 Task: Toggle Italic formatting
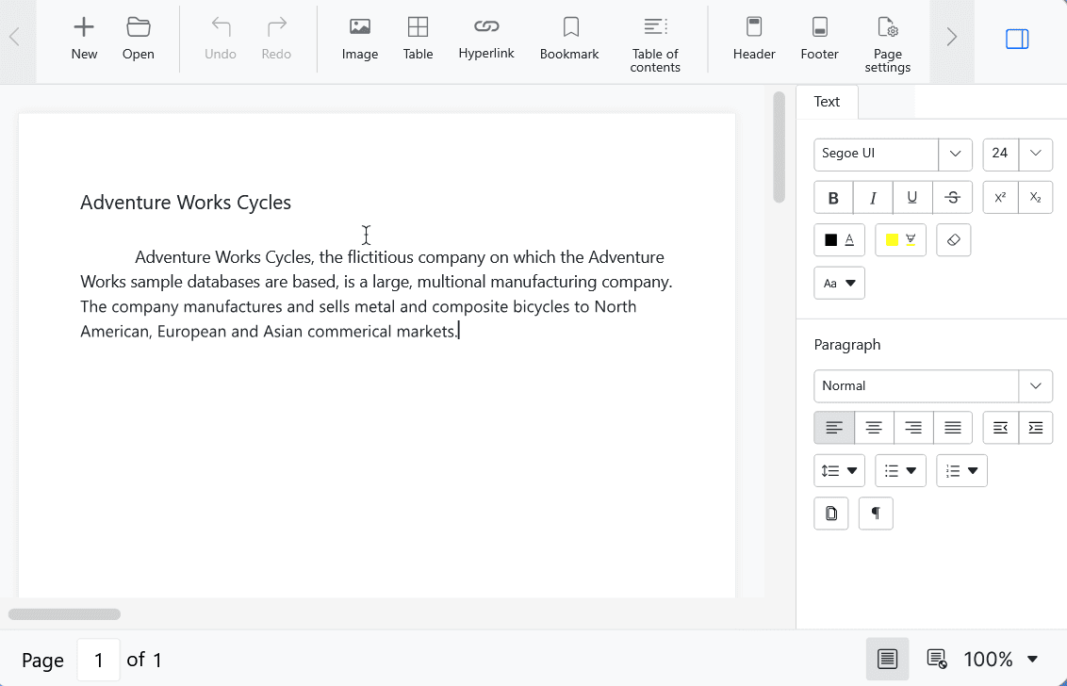pyautogui.click(x=873, y=197)
